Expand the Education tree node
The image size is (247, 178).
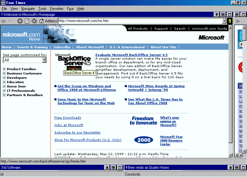point(4,82)
